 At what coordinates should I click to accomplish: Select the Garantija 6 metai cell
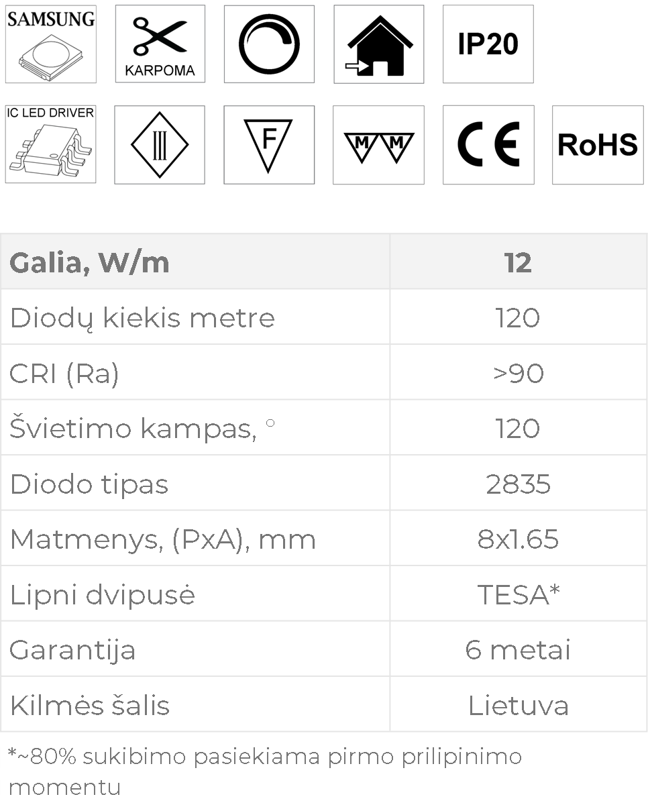(x=519, y=649)
